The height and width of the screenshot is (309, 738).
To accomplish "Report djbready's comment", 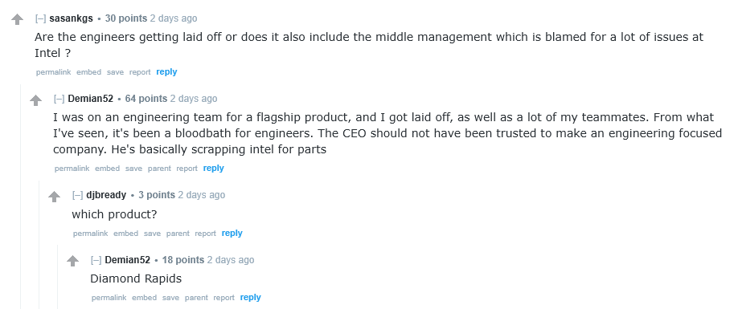I will (205, 234).
